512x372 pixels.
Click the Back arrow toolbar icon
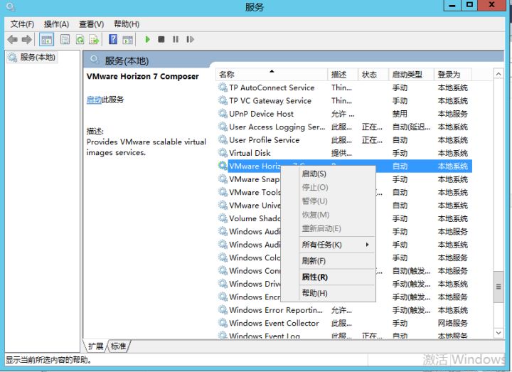point(12,40)
